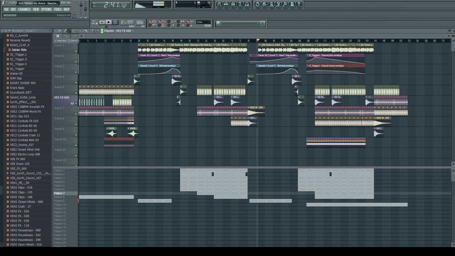Show the Browser from the top toolbar
This screenshot has height=256, width=455.
point(240,4)
